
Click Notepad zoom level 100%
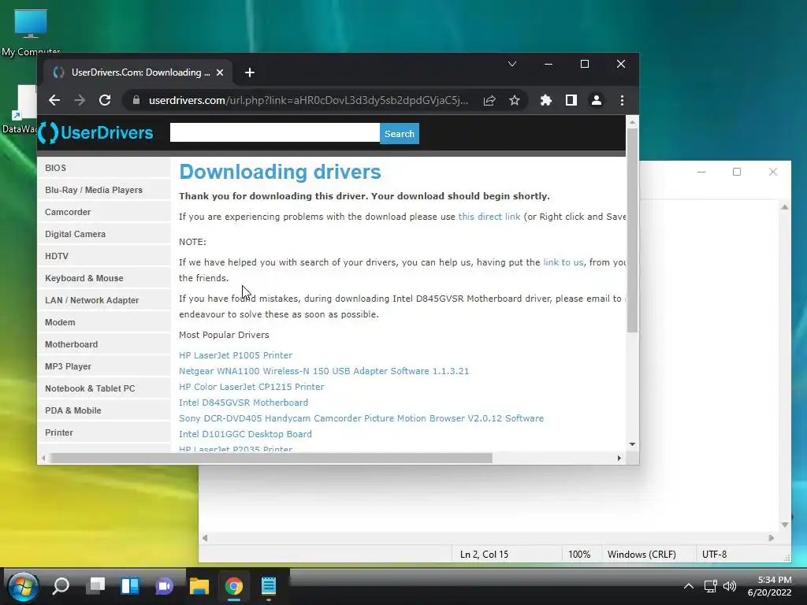coord(579,555)
